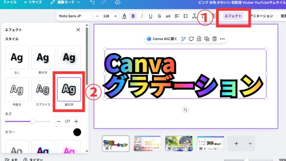Screen dimensions: 286x161
Task: Change text alignment
Action: [177, 16]
